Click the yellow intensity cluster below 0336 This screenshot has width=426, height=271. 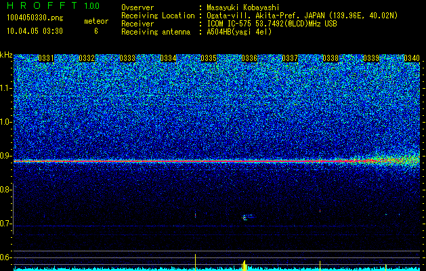point(244,266)
